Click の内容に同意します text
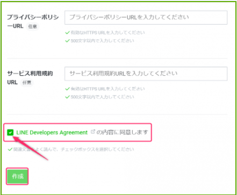Screen dimensions: 237x195 pos(123,132)
